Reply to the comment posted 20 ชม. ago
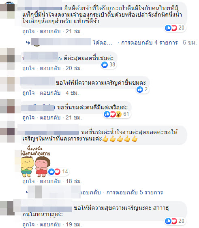The height and width of the screenshot is (228, 199). tap(50, 68)
